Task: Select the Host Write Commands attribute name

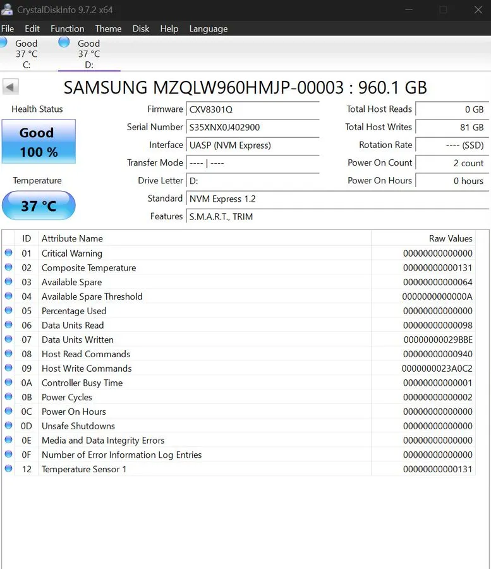Action: coord(87,369)
